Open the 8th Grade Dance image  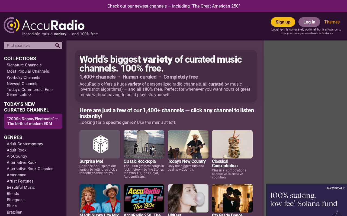(x=232, y=198)
